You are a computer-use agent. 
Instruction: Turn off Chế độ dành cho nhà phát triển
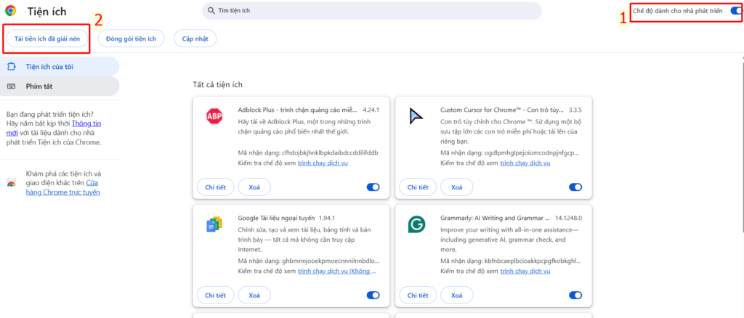pyautogui.click(x=735, y=11)
